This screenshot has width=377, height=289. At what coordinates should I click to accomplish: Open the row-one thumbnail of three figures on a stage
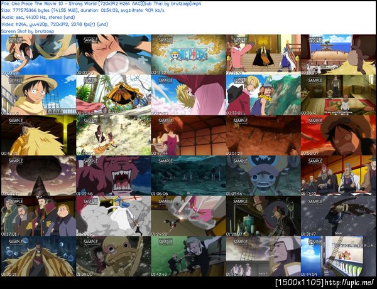(263, 55)
